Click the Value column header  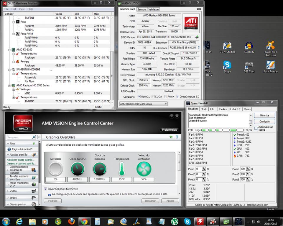[63, 14]
